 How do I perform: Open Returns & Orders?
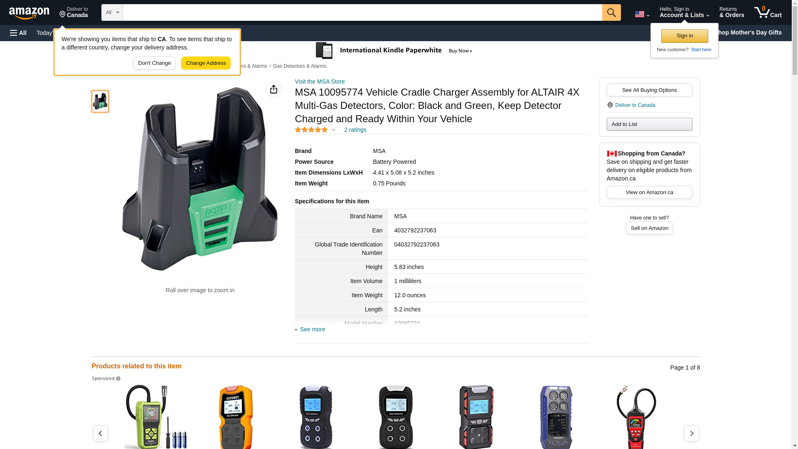click(731, 12)
